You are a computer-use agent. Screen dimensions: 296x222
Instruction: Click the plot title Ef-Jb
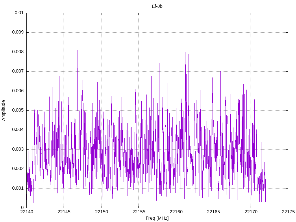(157, 6)
